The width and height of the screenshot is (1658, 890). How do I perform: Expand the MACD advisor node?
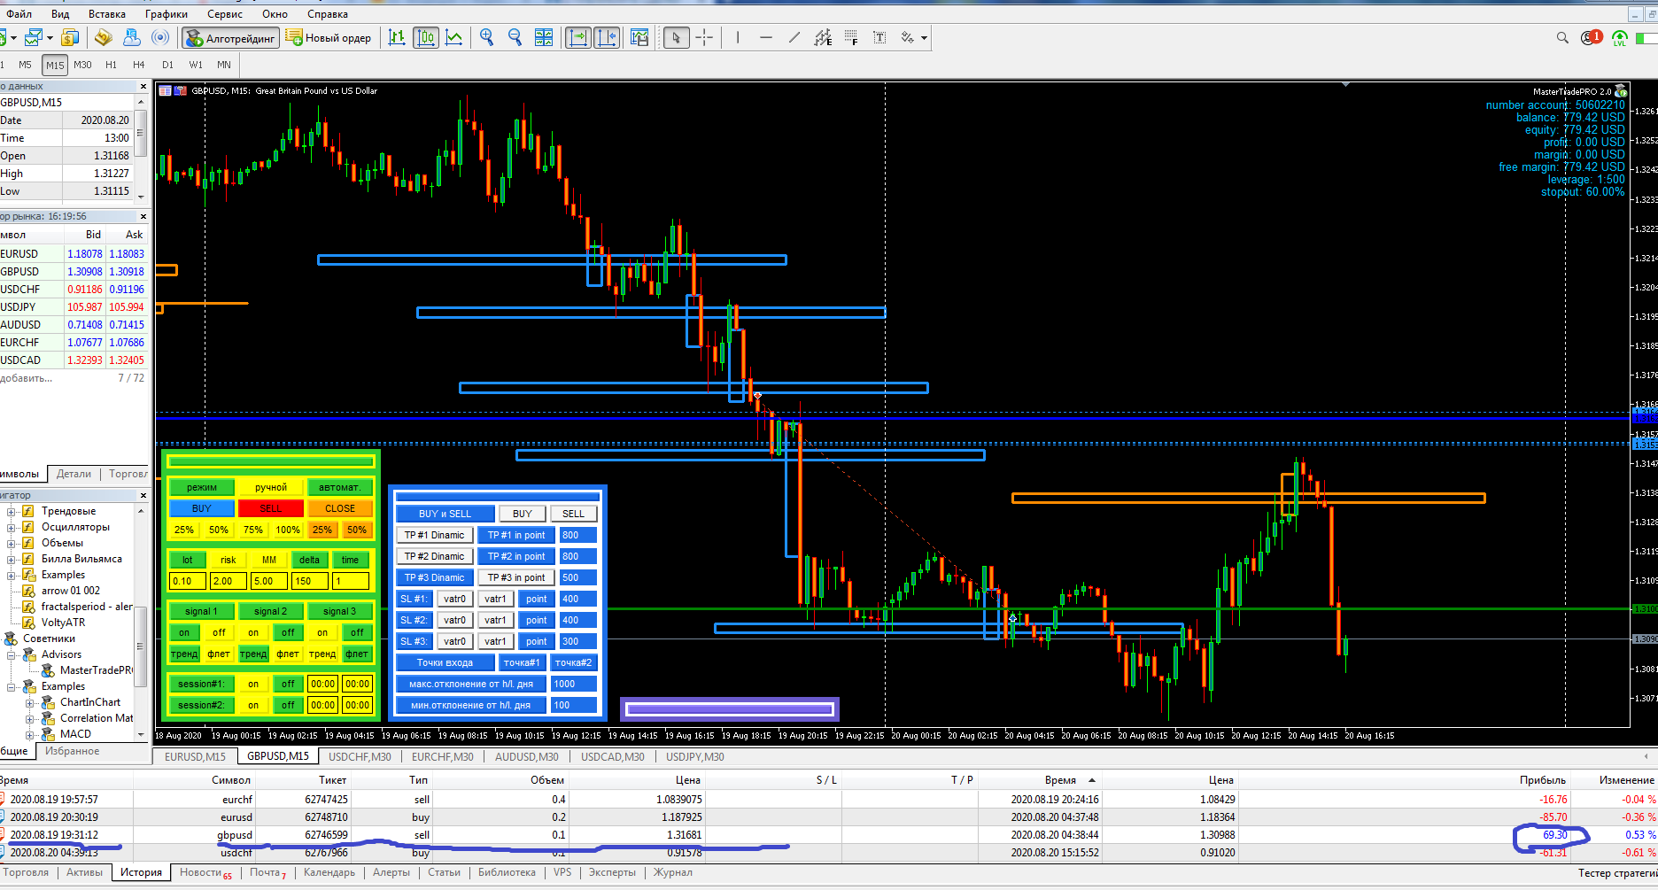(30, 734)
